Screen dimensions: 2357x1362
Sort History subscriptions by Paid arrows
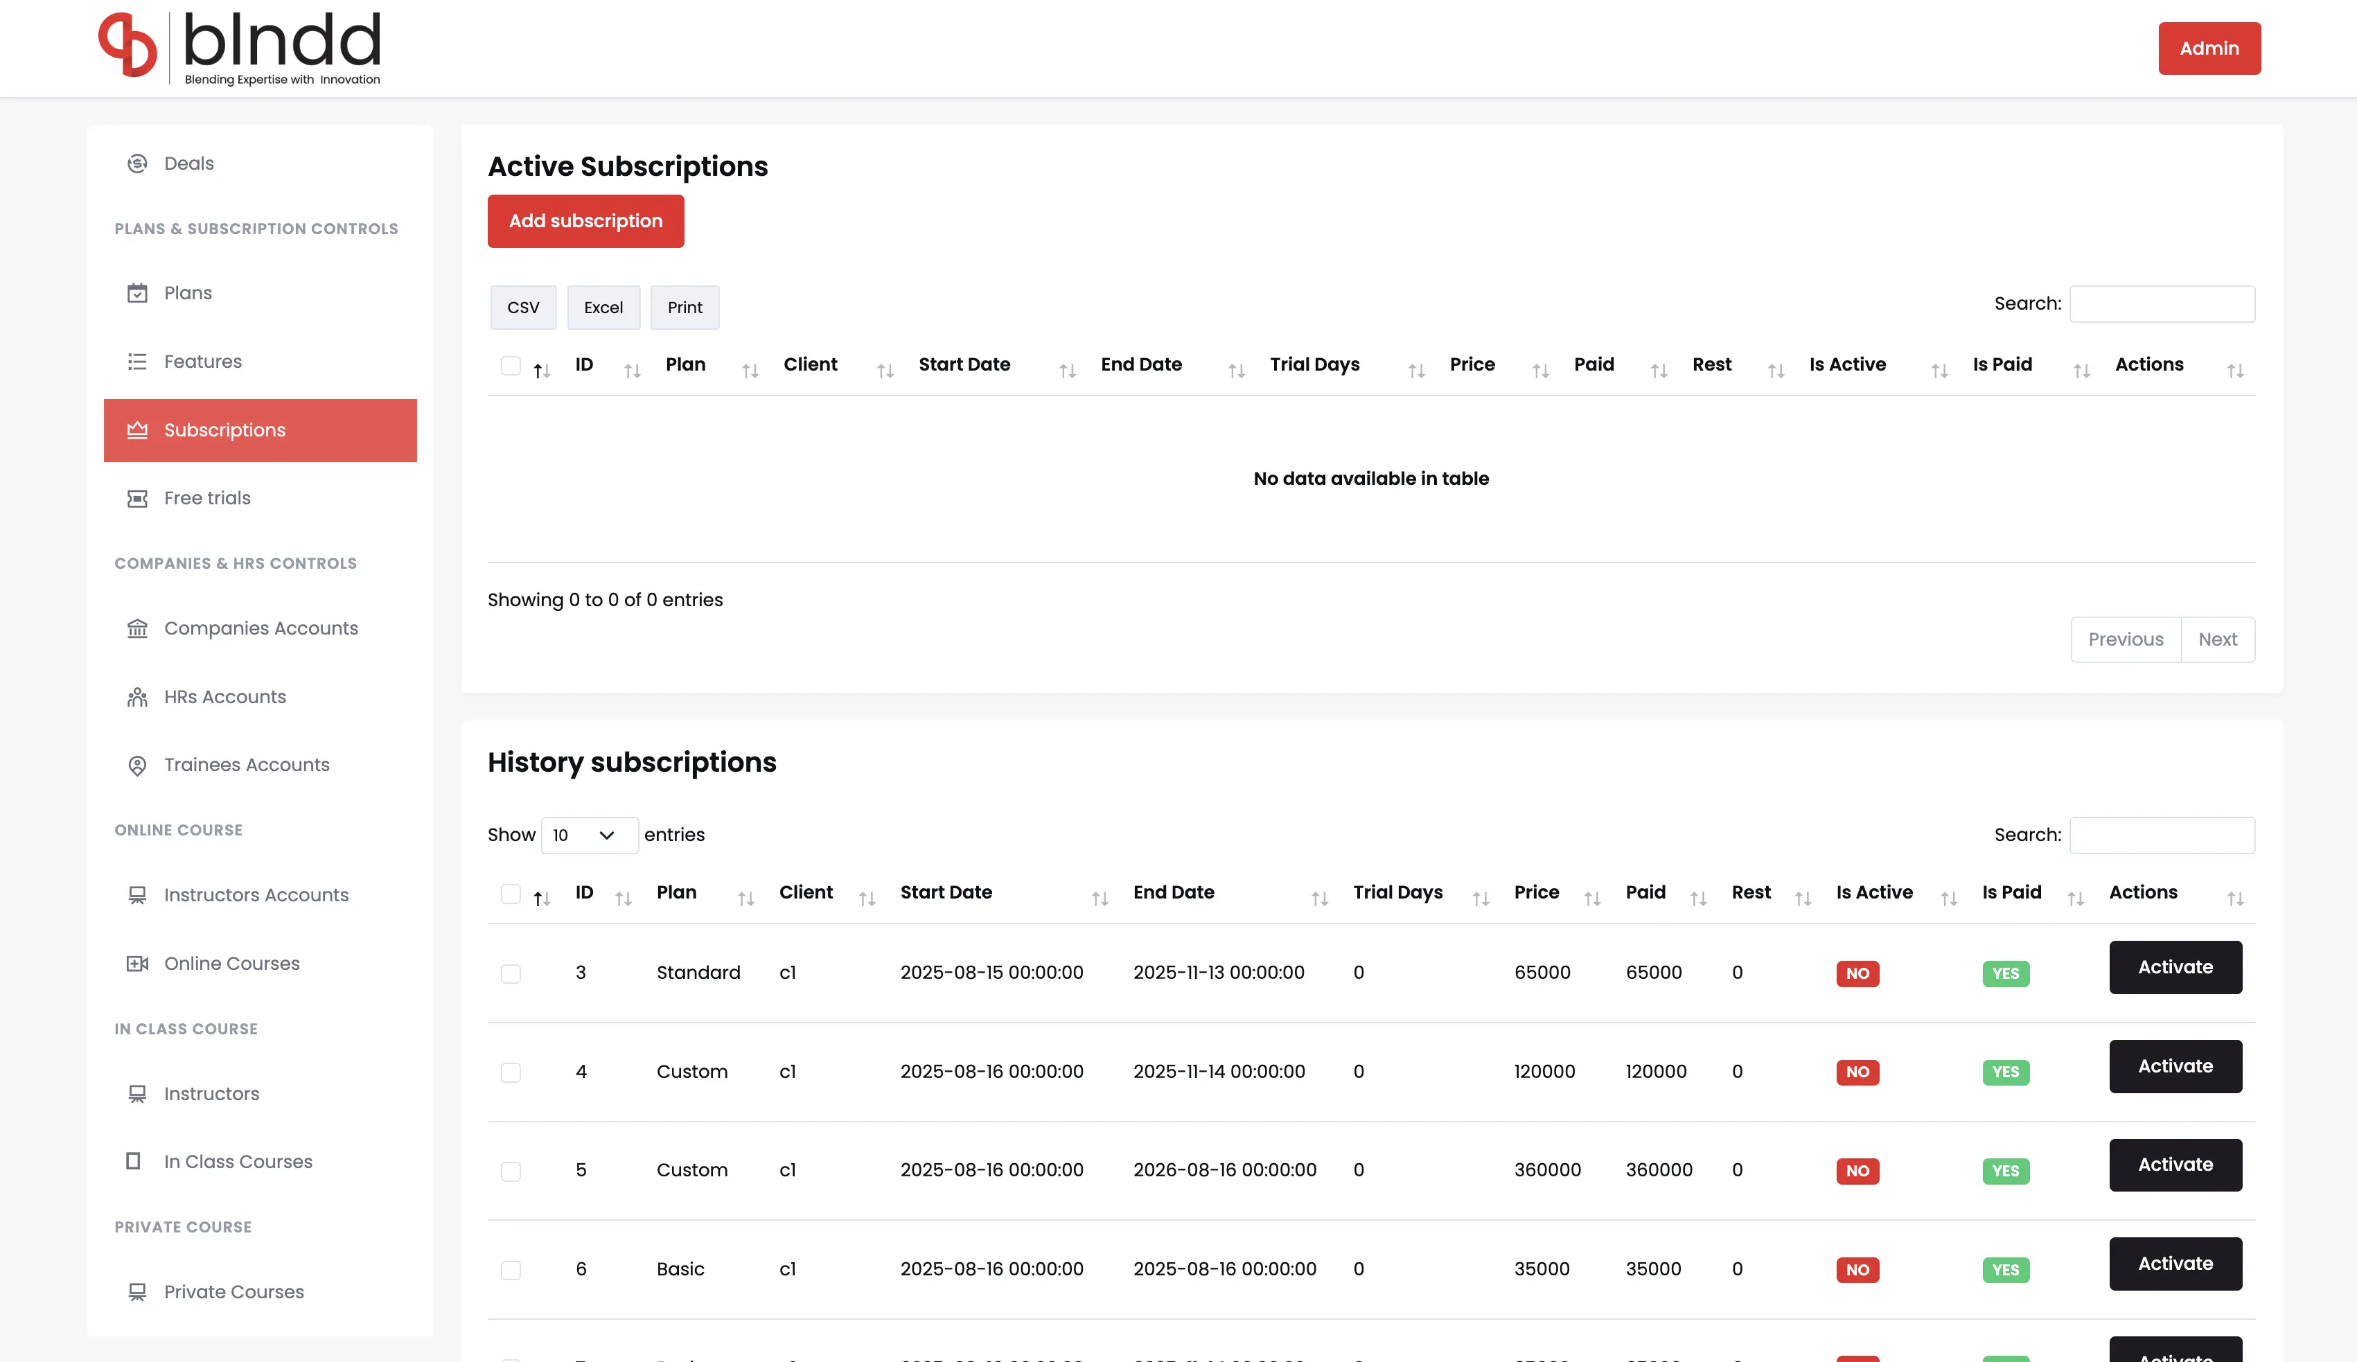[1699, 898]
